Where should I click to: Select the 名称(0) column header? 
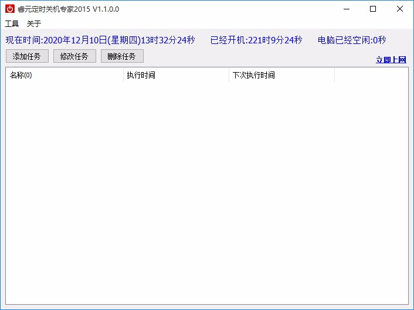(65, 75)
